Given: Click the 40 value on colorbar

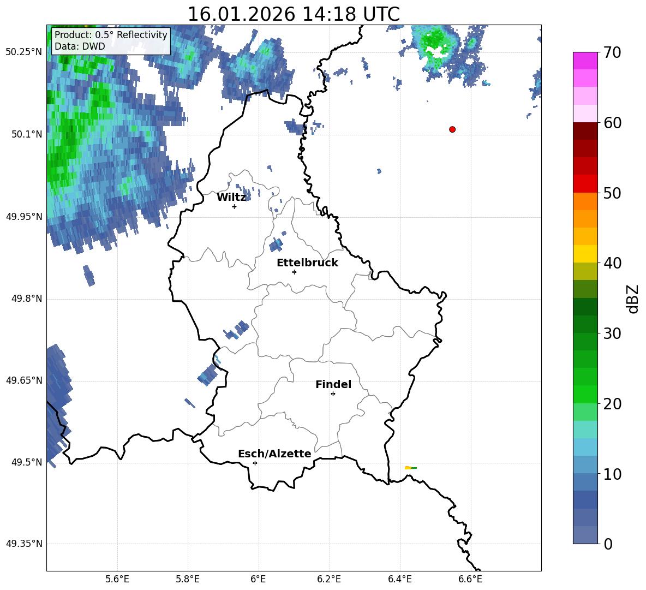Looking at the screenshot, I should 612,263.
